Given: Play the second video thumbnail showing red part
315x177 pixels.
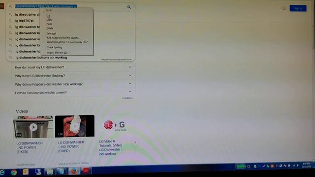Looking at the screenshot, I should [x=75, y=126].
